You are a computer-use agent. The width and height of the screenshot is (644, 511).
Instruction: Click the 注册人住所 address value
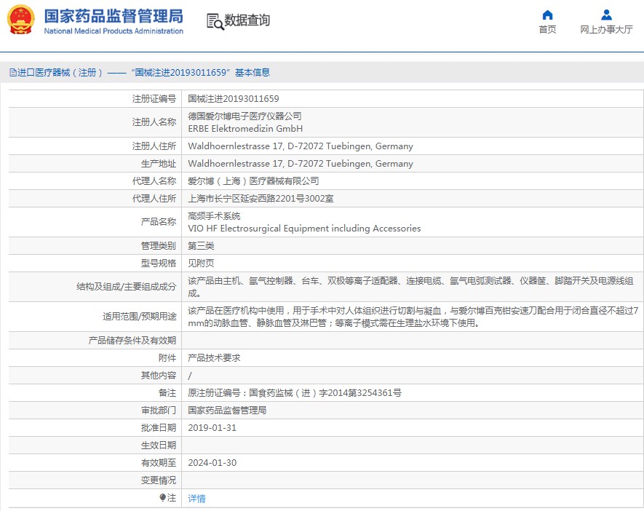(x=301, y=146)
